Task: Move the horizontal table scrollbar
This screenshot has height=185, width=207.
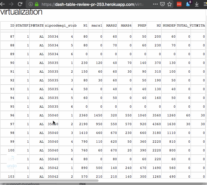Action: point(49,181)
